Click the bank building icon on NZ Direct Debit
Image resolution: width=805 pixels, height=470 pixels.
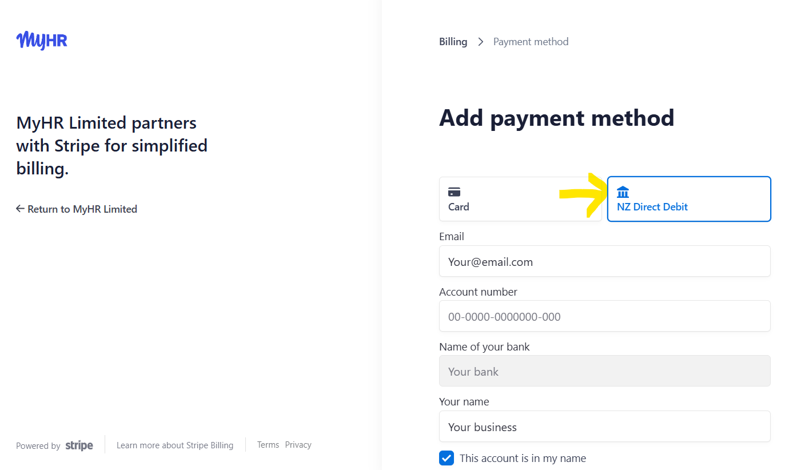(x=623, y=192)
